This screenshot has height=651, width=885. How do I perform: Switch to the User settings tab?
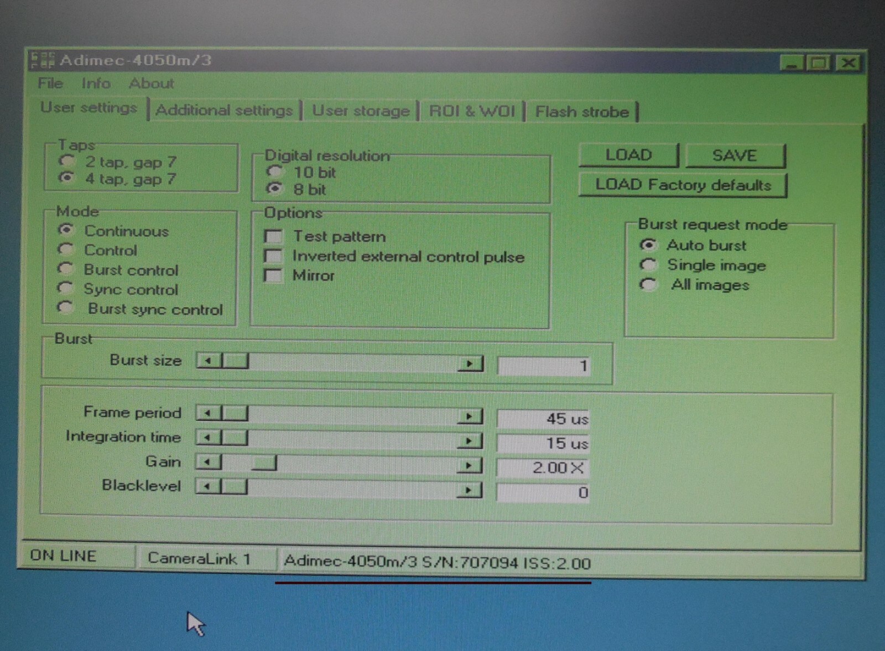(x=88, y=107)
